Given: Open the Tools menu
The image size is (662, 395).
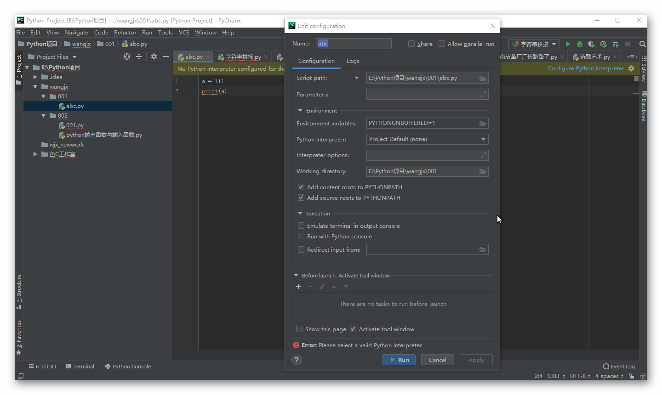Looking at the screenshot, I should [x=165, y=33].
